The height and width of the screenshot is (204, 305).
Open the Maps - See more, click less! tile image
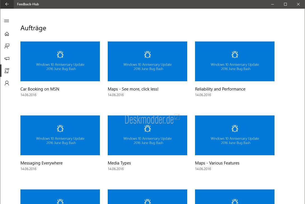[147, 61]
